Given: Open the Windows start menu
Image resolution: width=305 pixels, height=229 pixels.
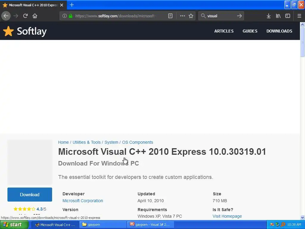Looking at the screenshot, I should (14, 225).
